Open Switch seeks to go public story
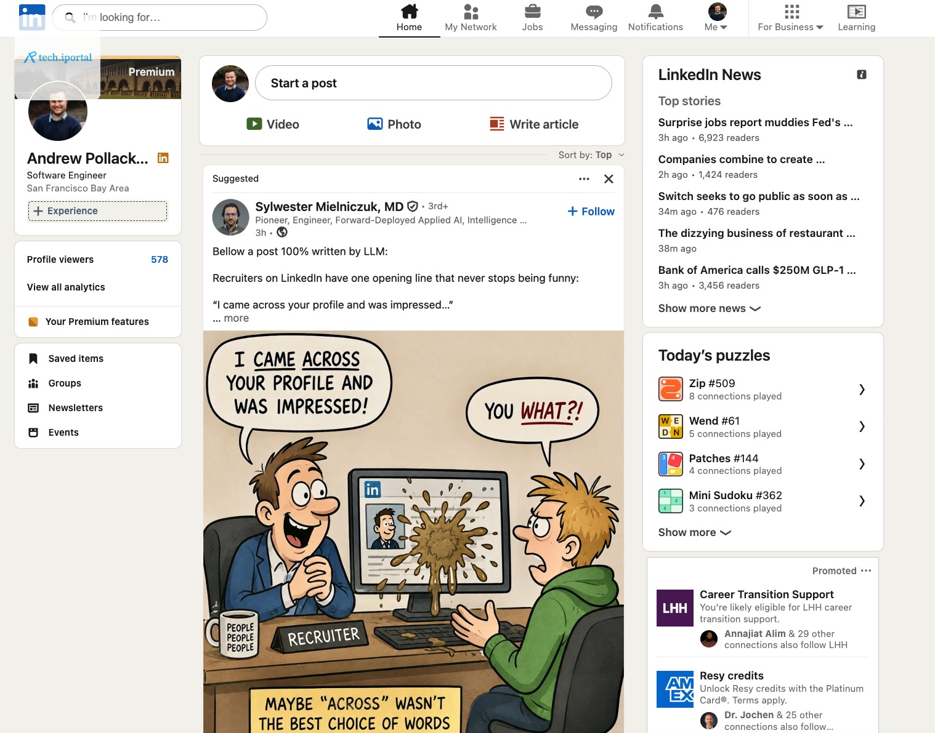 coord(759,196)
